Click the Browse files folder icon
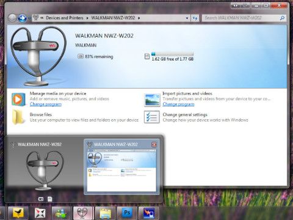The height and width of the screenshot is (220, 293). coord(18,117)
